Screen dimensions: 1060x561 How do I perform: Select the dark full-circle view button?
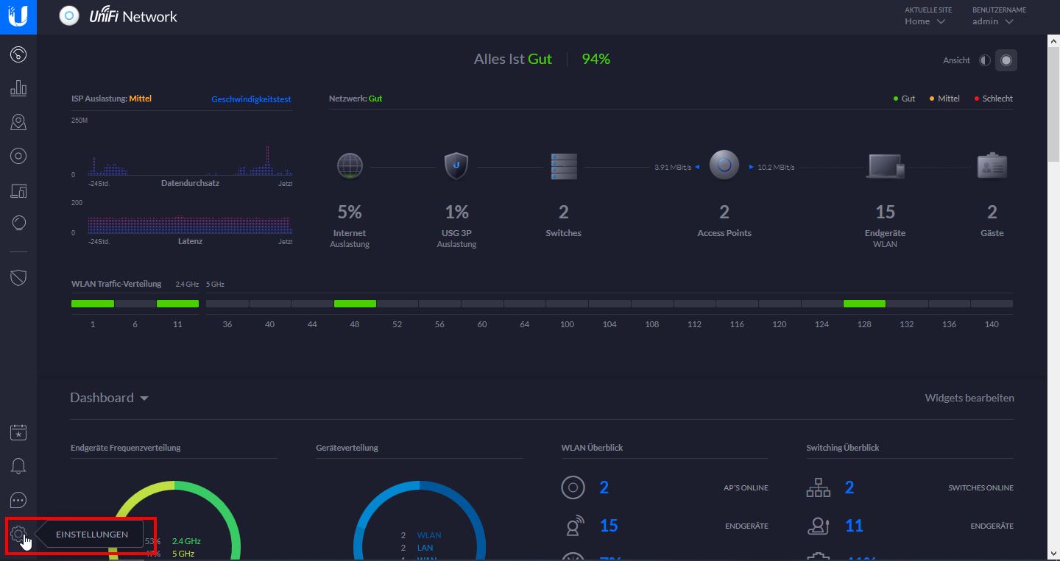(x=1006, y=60)
